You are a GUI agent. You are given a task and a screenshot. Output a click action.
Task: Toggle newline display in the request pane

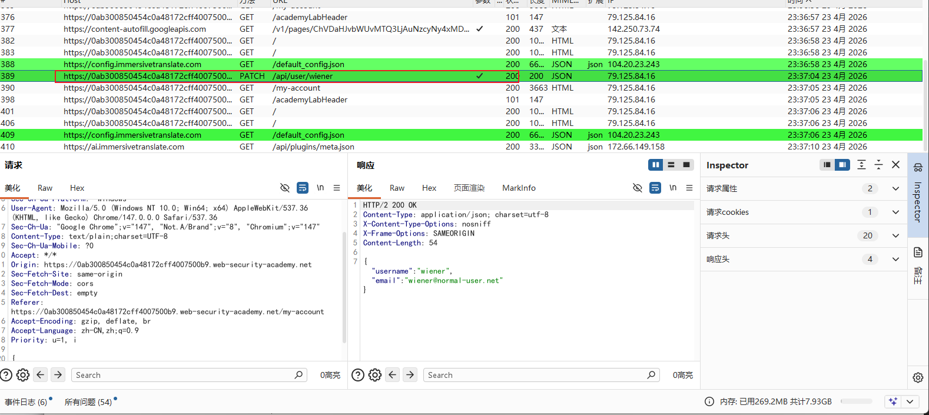coord(320,188)
